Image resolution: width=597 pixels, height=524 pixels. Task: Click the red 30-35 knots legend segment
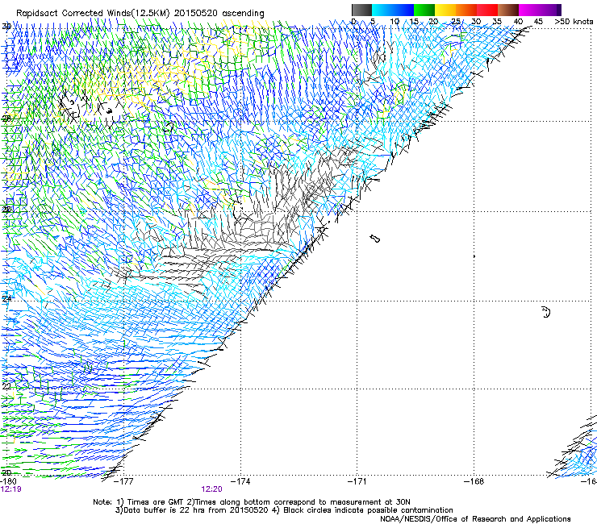tap(487, 10)
